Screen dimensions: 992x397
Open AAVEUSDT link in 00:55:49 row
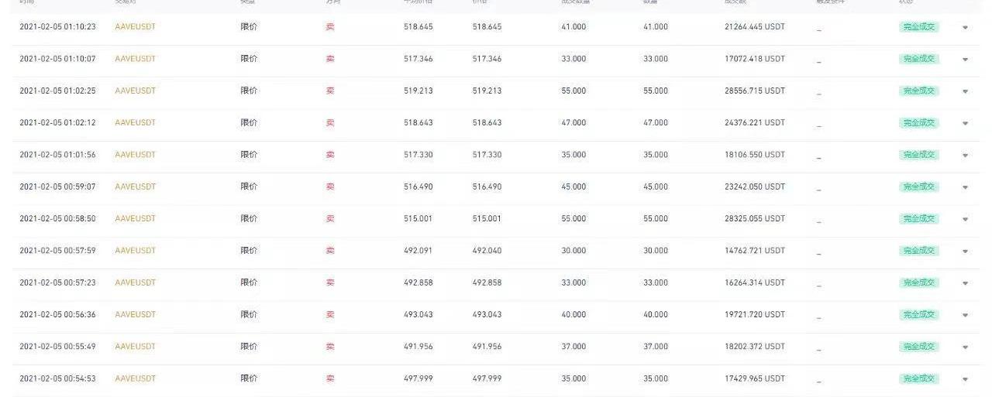[135, 346]
